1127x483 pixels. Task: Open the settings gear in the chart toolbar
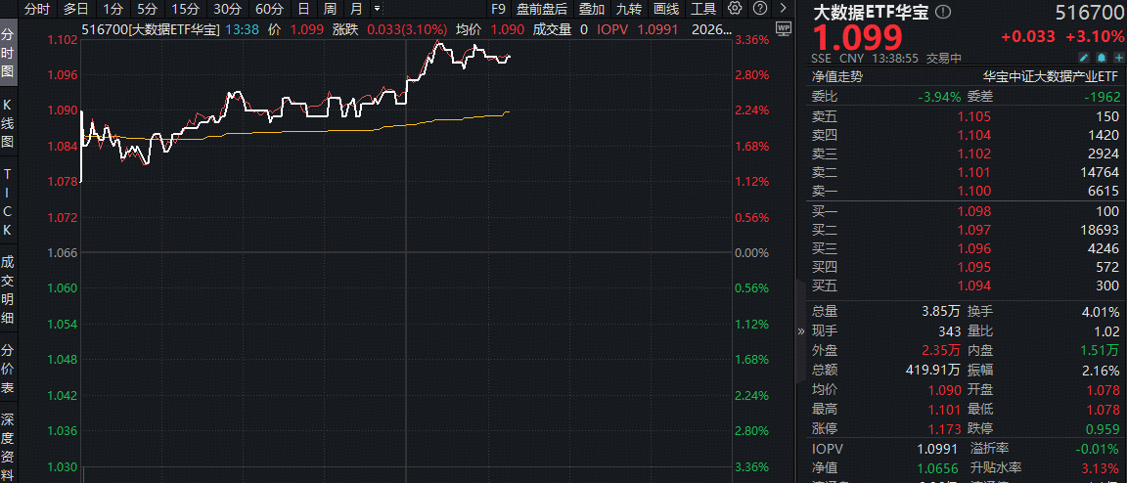(x=737, y=9)
